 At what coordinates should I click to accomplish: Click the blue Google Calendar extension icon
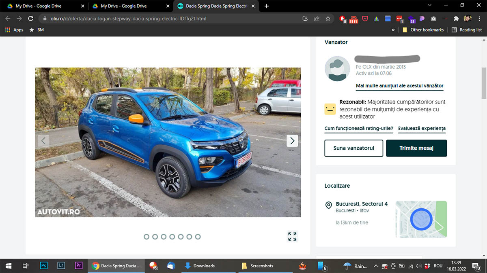388,19
